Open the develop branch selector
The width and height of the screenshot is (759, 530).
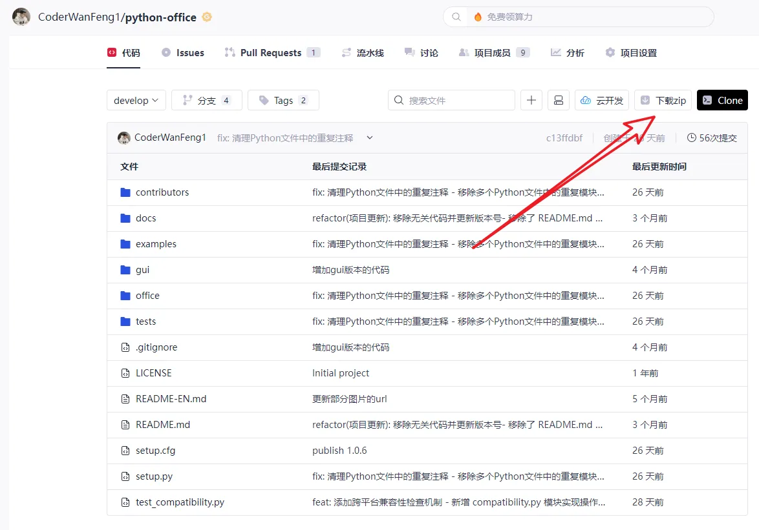tap(136, 100)
